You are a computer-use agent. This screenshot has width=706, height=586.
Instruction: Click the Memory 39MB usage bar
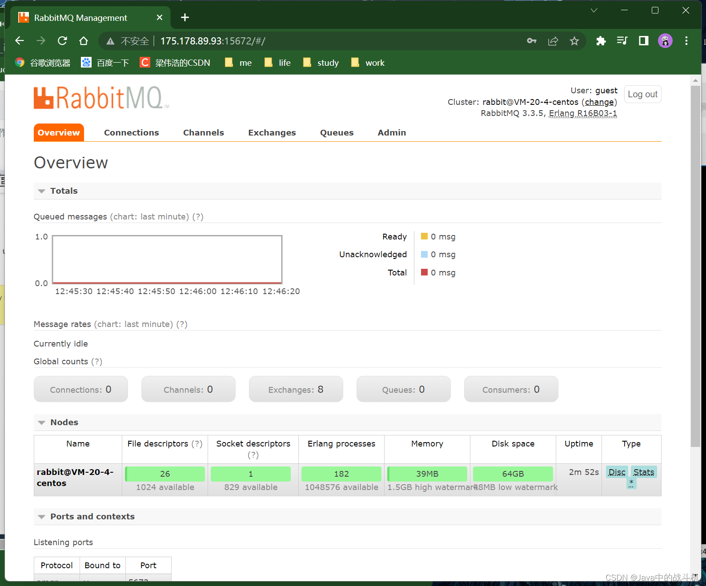coord(427,474)
